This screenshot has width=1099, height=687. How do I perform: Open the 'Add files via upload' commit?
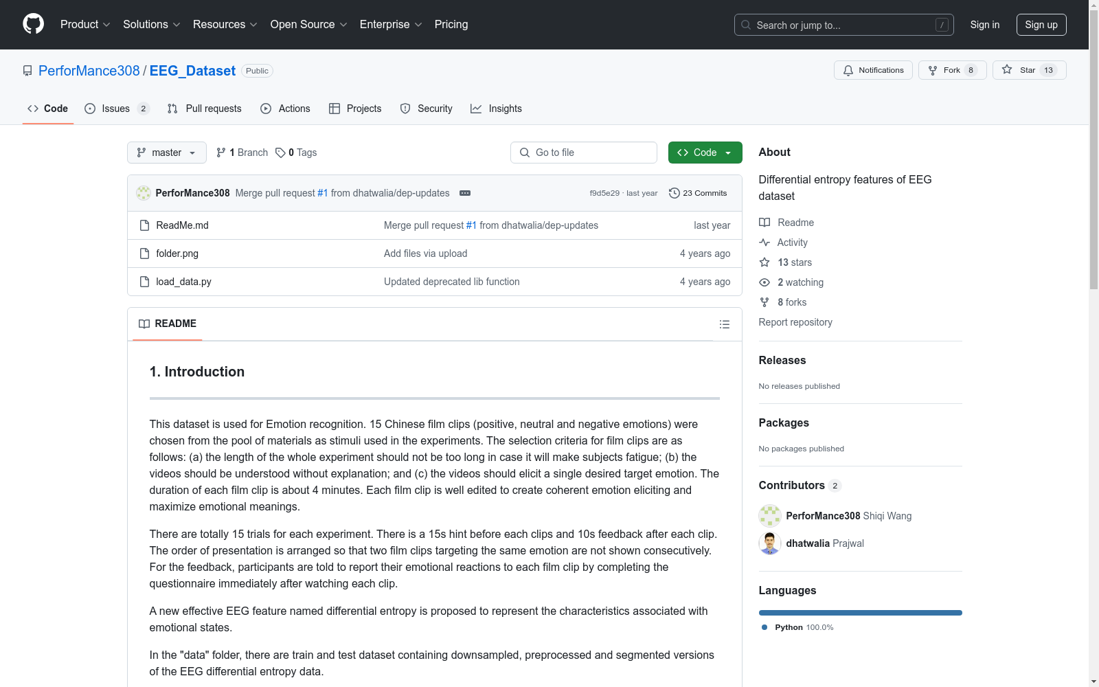click(425, 254)
